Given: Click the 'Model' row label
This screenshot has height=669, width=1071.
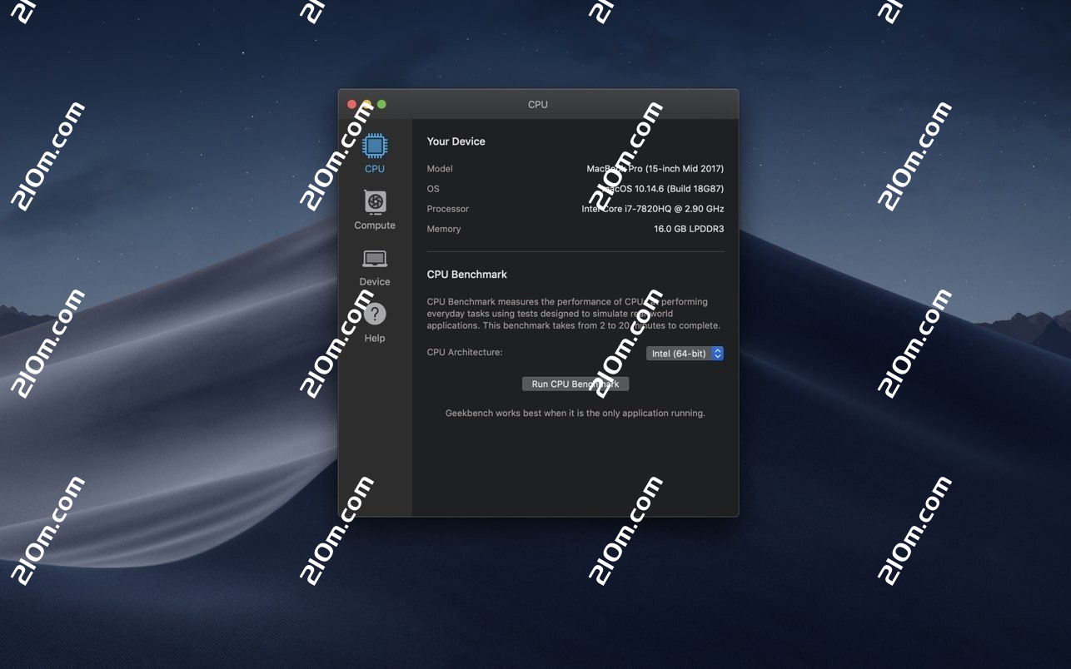Looking at the screenshot, I should point(440,169).
